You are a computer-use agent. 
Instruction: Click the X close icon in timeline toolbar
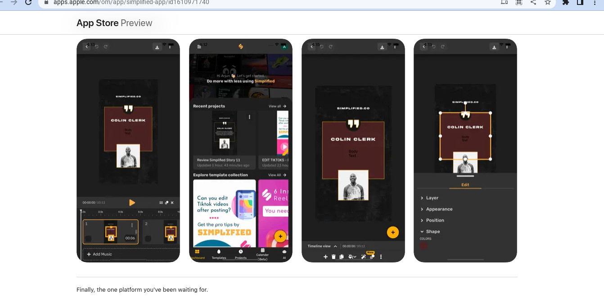pos(172,203)
